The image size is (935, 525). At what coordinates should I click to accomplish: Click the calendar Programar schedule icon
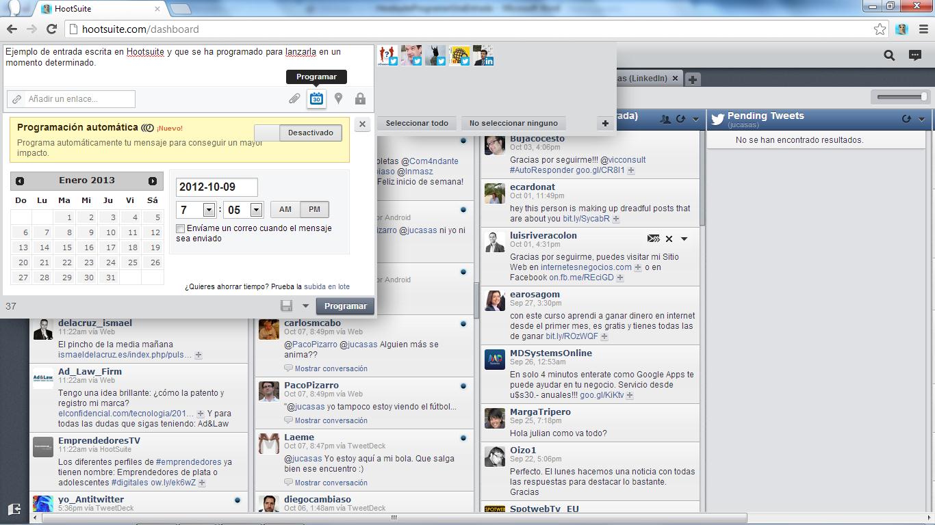coord(316,98)
